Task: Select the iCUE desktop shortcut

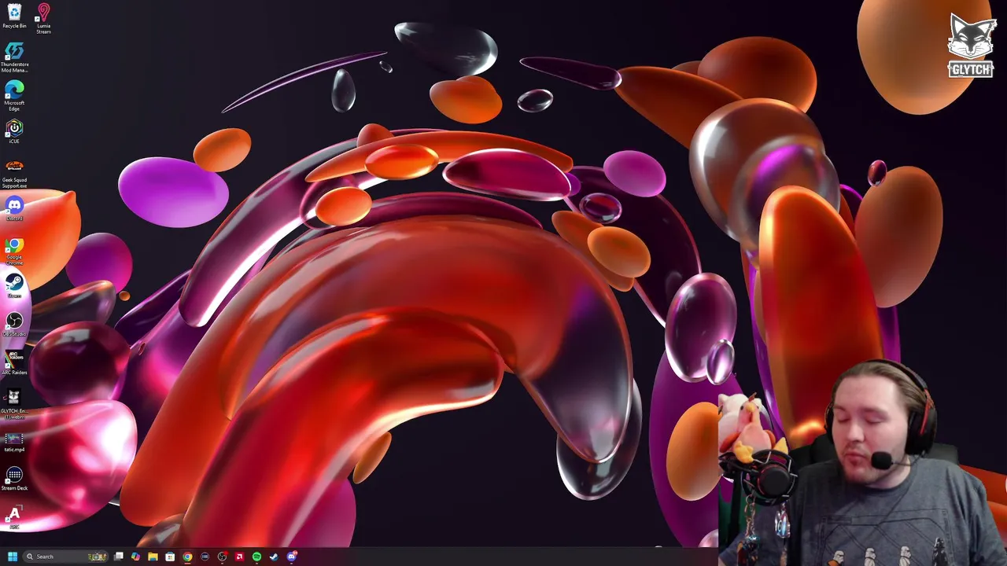Action: [x=14, y=130]
